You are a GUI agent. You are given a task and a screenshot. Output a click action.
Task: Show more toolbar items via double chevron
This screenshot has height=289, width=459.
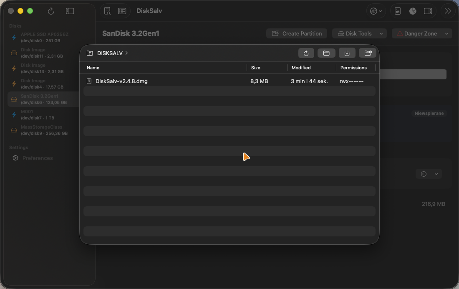pos(448,11)
